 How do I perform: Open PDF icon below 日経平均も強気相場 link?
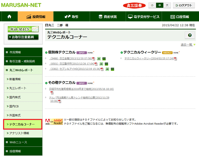coord(52,93)
